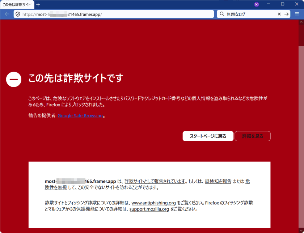Minimize the browser window
Image resolution: width=304 pixels, height=233 pixels.
pos(269,4)
